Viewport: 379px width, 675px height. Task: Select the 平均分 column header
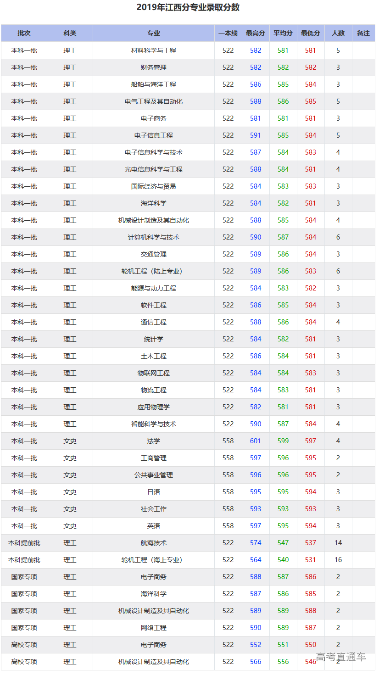pyautogui.click(x=283, y=33)
